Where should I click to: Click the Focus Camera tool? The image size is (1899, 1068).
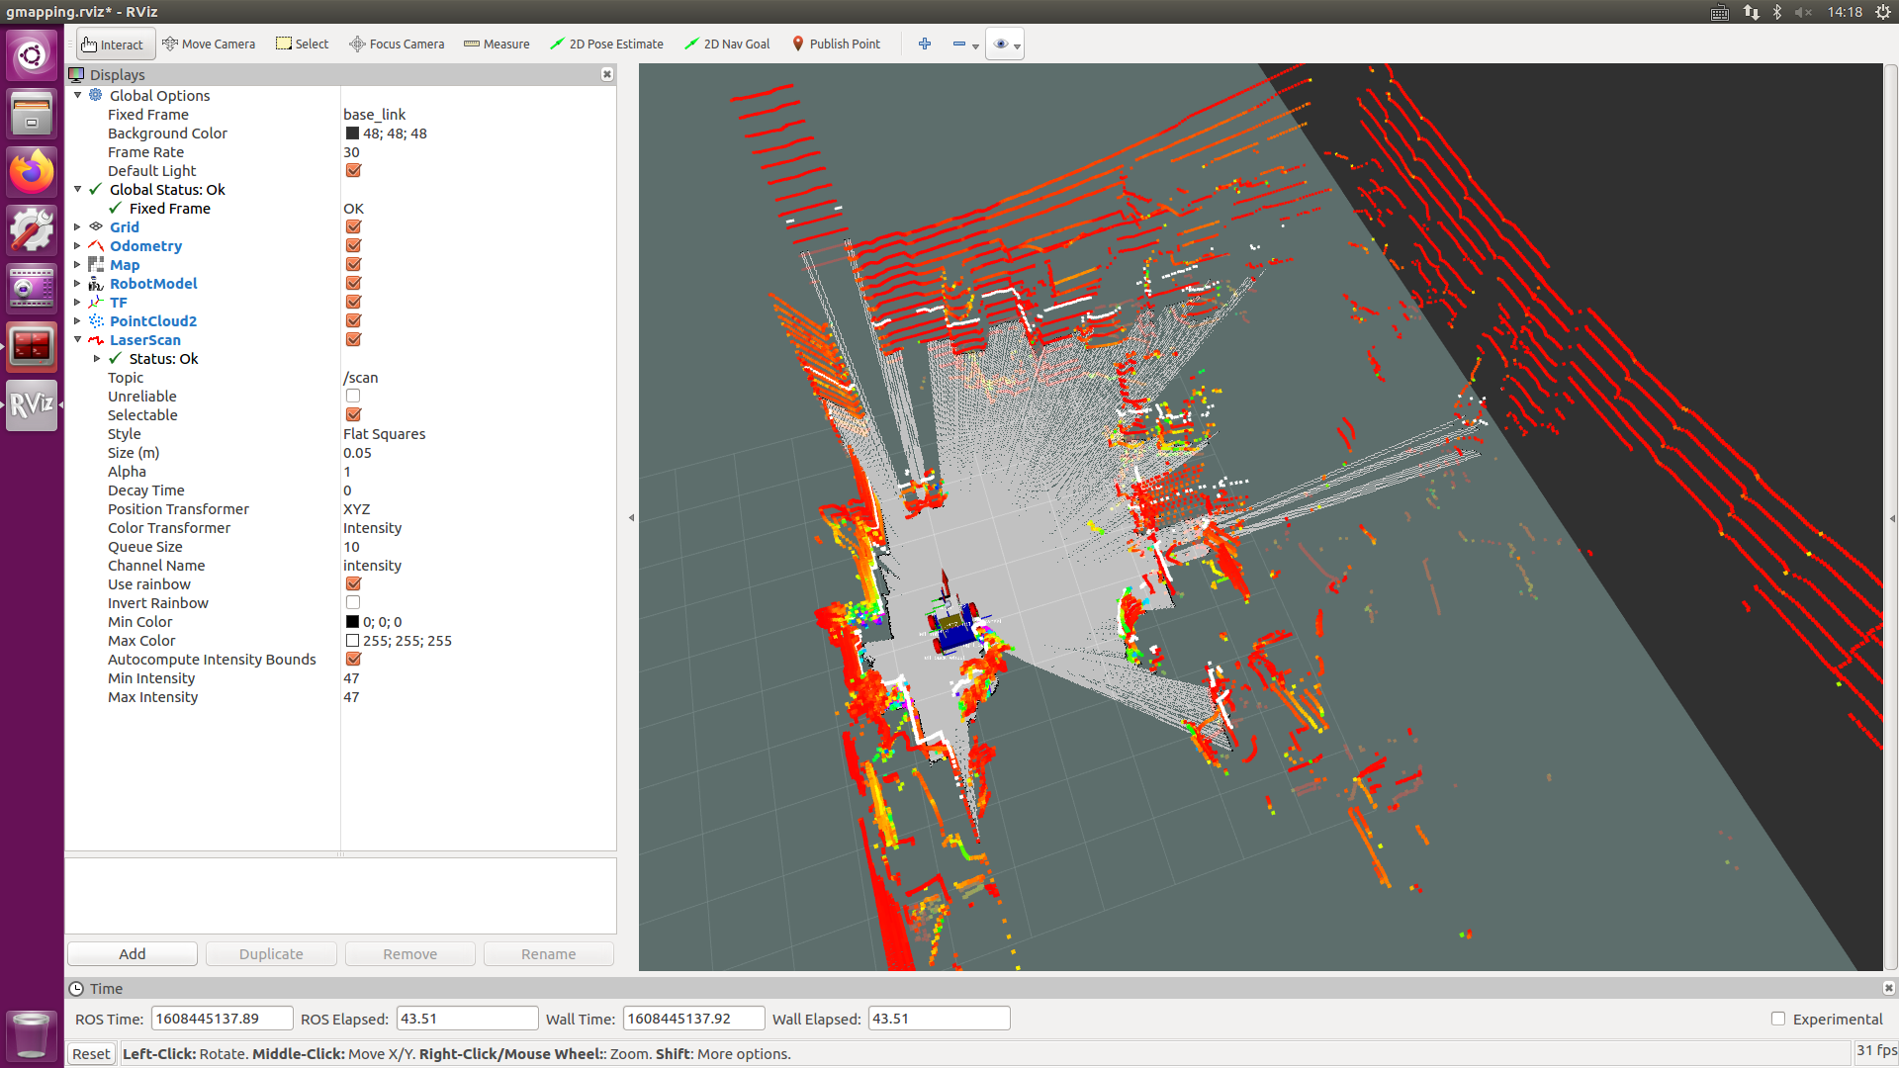[397, 44]
